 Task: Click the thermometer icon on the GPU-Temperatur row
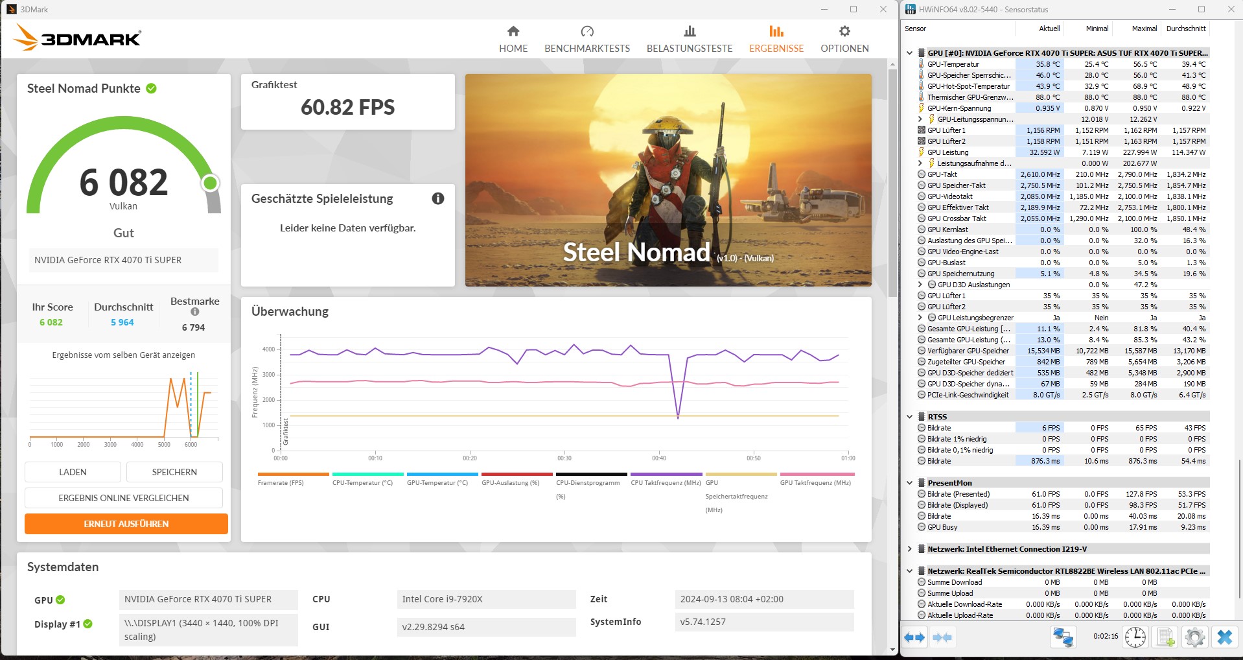point(921,64)
